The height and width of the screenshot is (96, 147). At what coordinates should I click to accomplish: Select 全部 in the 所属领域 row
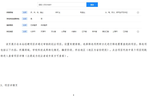25,12
